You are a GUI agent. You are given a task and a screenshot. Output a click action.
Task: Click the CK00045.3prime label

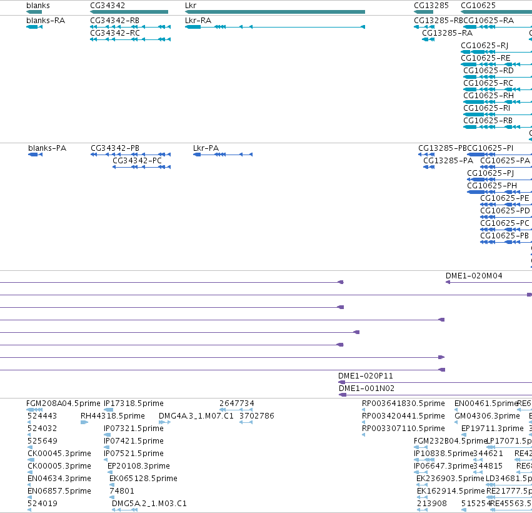tap(59, 454)
